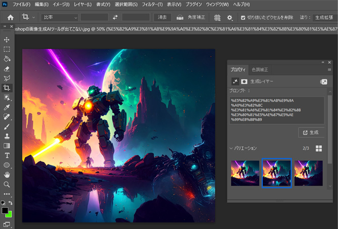Click the 生成 generate button
Screen dimensions: 338x229
coord(311,132)
